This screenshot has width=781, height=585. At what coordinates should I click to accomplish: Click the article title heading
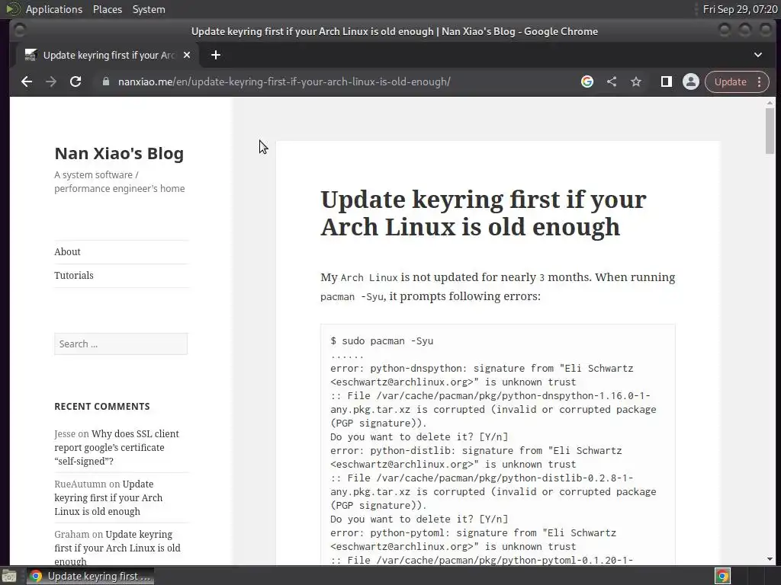click(483, 213)
